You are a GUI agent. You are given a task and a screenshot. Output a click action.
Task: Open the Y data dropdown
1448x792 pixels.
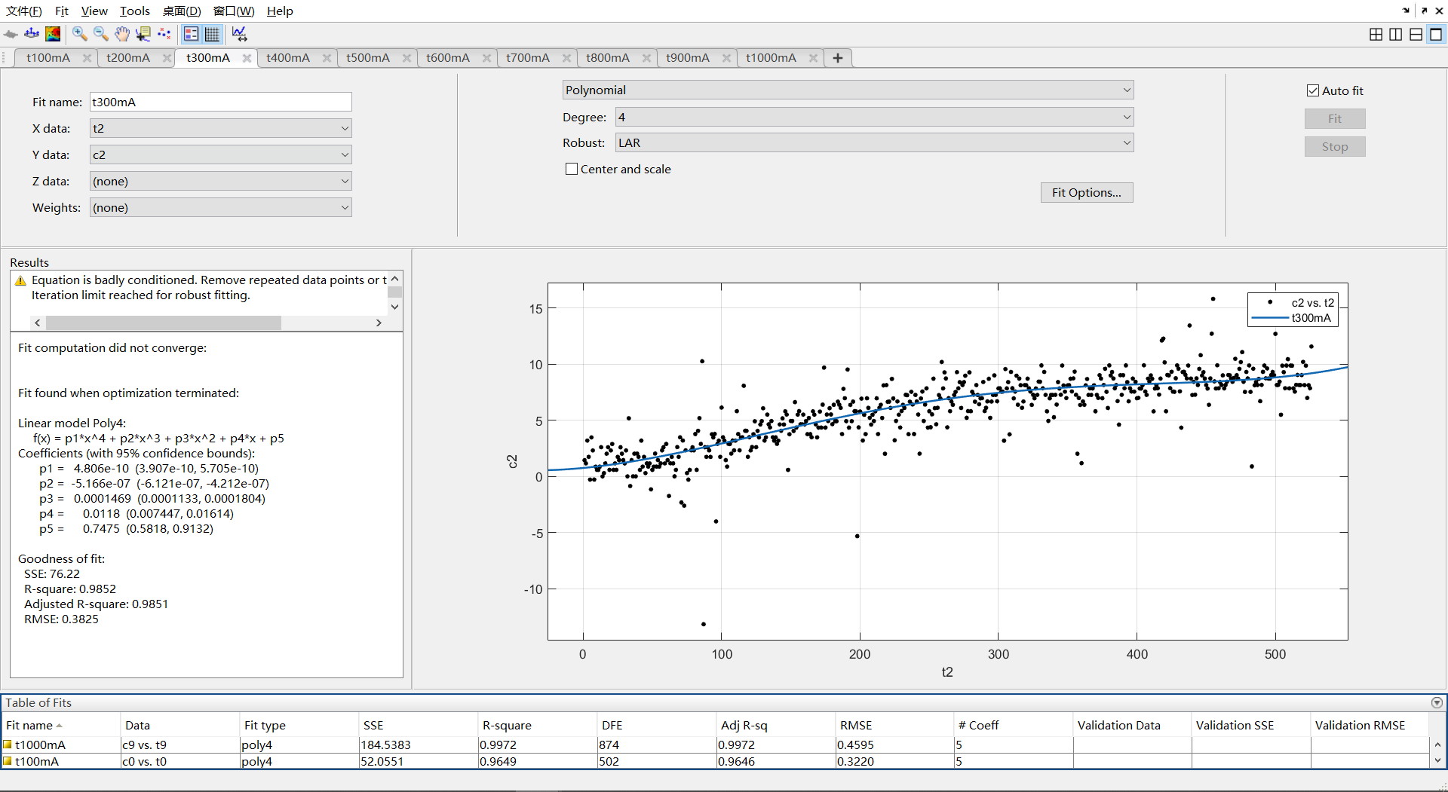click(x=221, y=154)
